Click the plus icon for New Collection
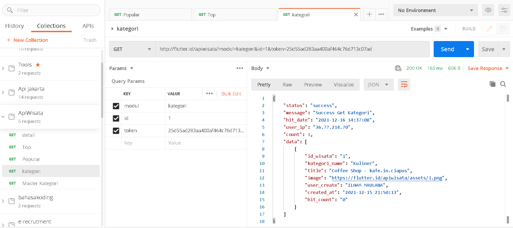Screen dimensions: 513x228 pyautogui.click(x=9, y=40)
